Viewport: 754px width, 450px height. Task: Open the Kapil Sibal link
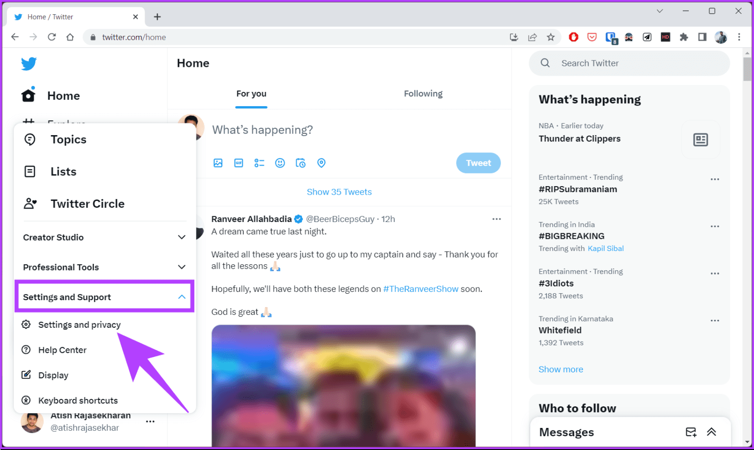click(x=606, y=249)
